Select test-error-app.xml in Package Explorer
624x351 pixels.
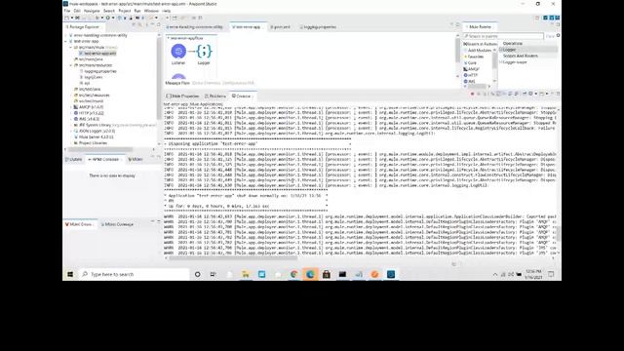tap(97, 53)
